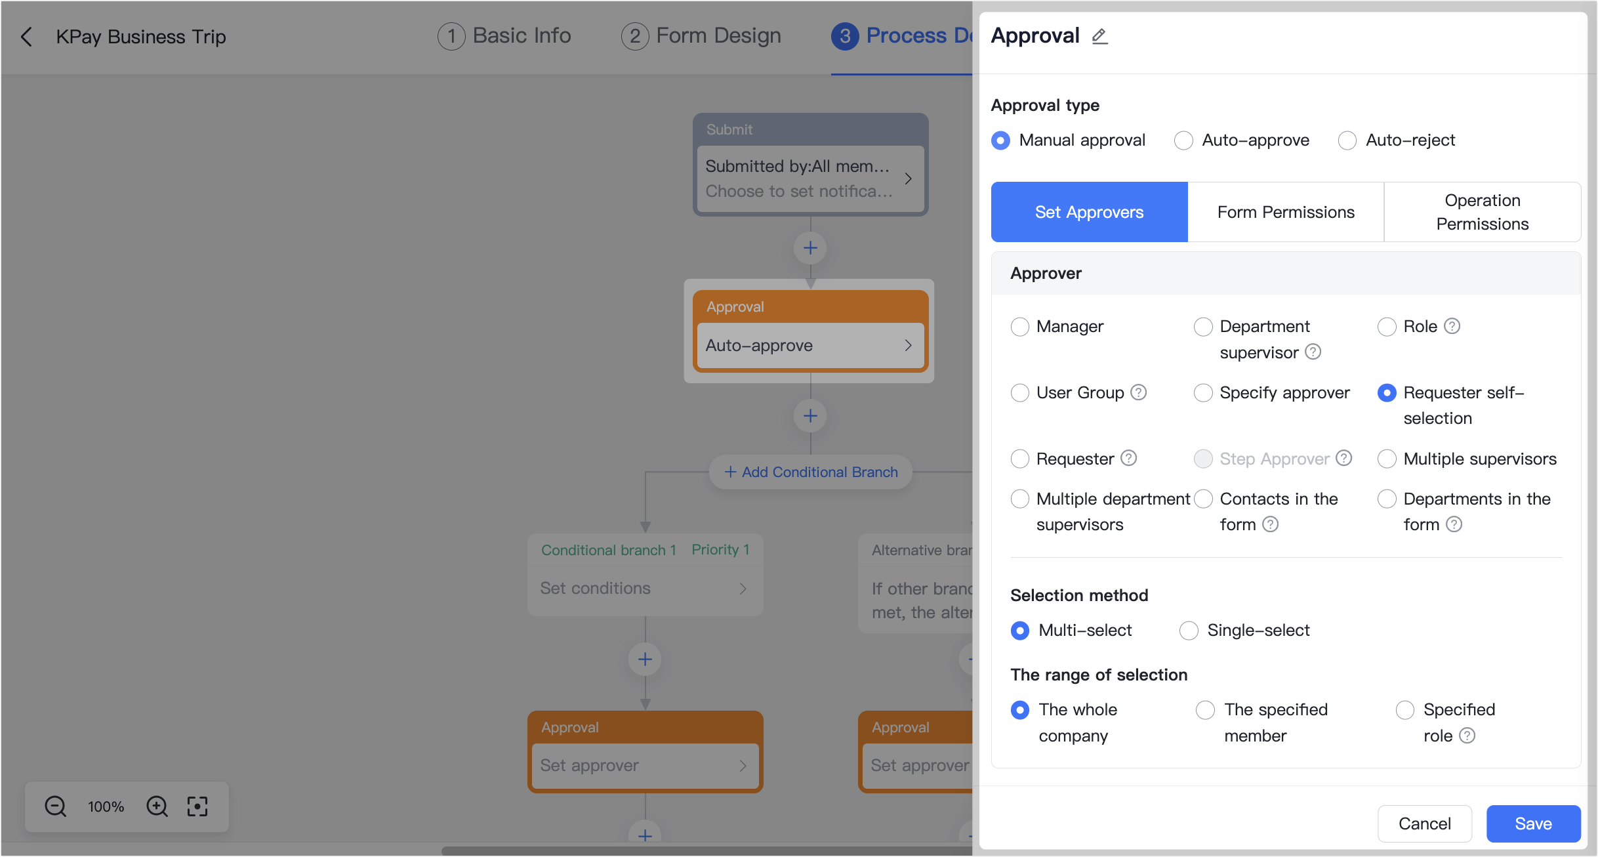Click the help icon beside User Group
Image resolution: width=1598 pixels, height=857 pixels.
coord(1138,392)
